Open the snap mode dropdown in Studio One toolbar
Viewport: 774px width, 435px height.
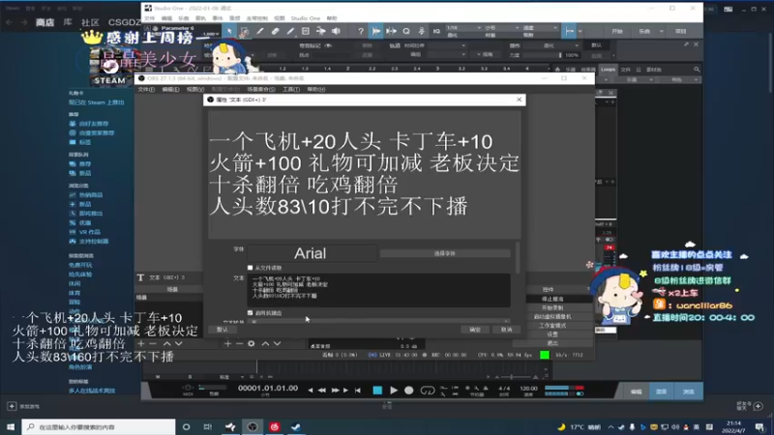point(540,28)
